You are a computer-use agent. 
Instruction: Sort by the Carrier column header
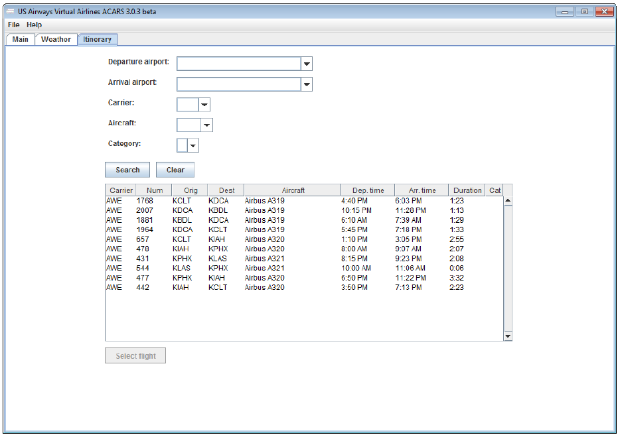coord(121,190)
